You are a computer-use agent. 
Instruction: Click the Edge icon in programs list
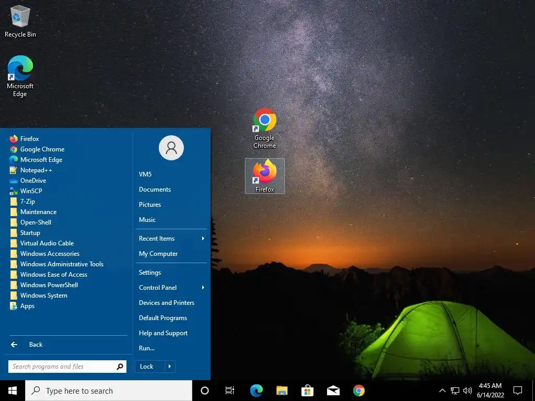[14, 160]
